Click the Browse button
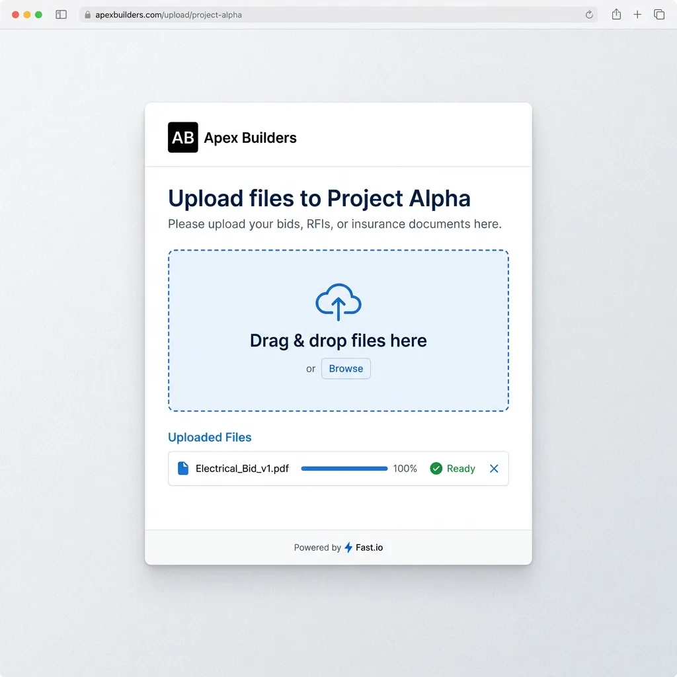Screen dimensions: 677x677 coord(346,368)
